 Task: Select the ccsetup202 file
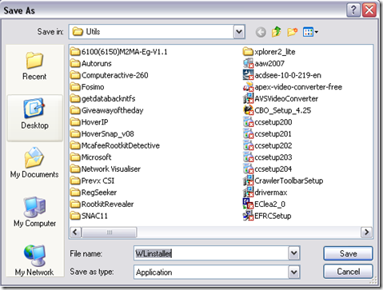(268, 145)
